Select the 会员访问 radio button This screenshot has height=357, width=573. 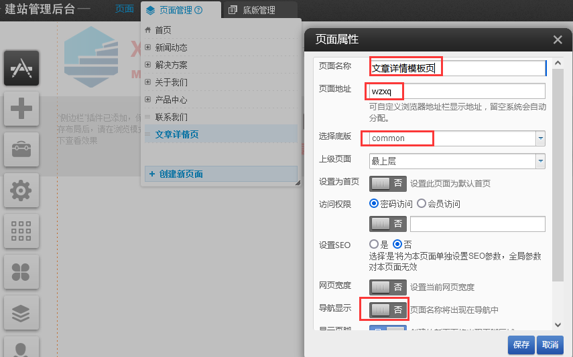tap(422, 203)
